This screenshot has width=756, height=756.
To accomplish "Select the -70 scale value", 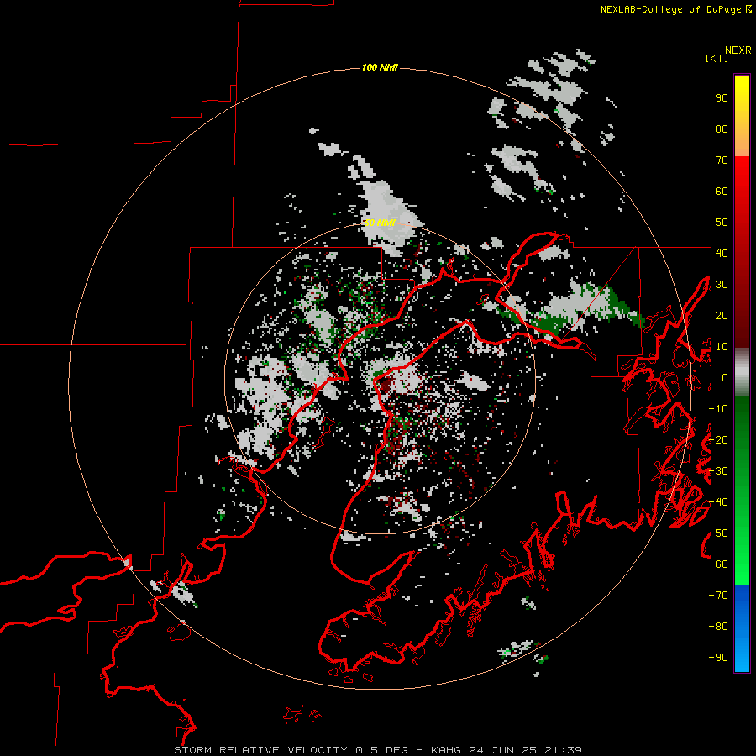I will pos(718,596).
